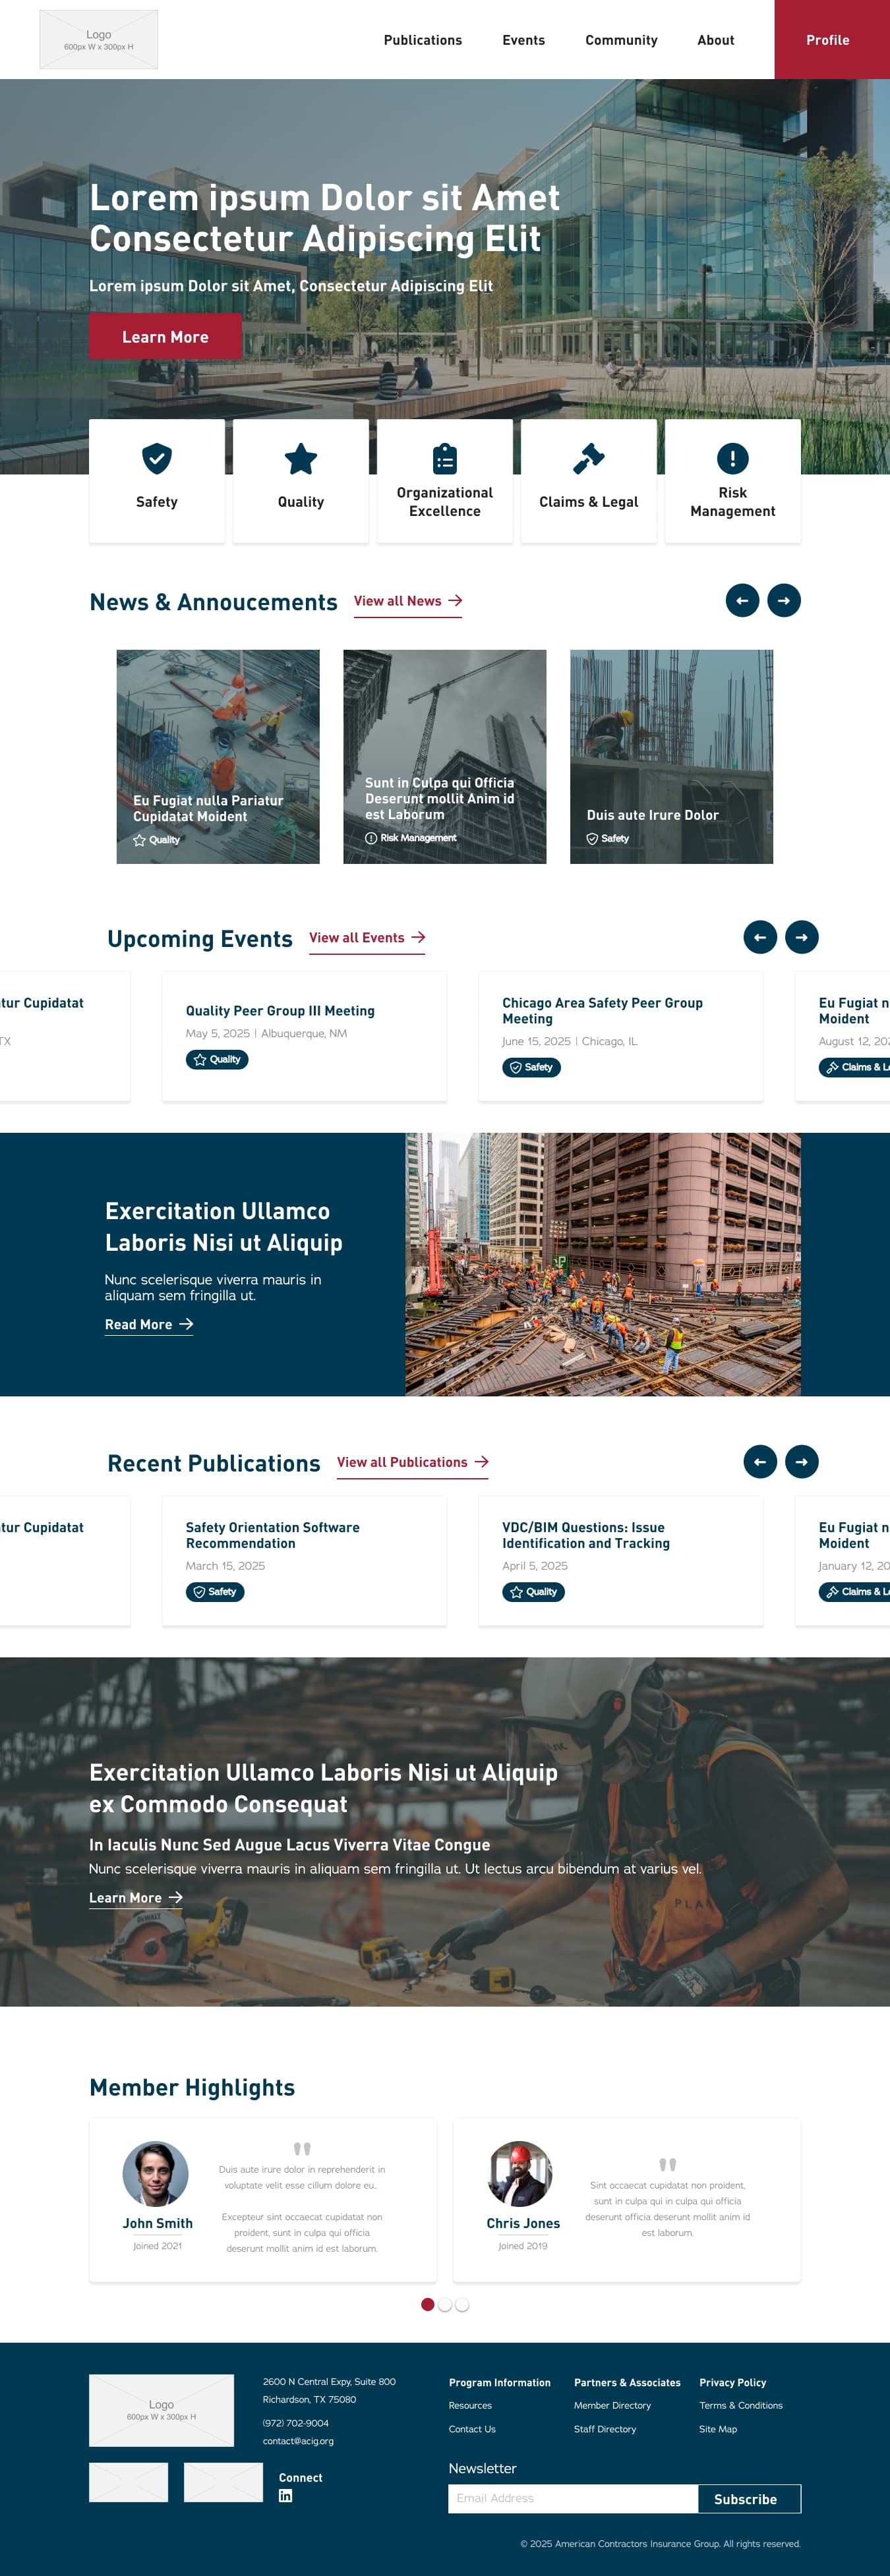
Task: Click the header logo placeholder
Action: (98, 40)
